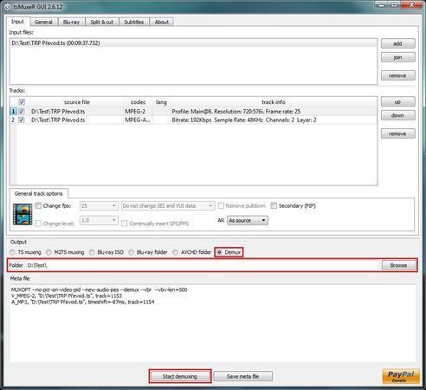Toggle the Remove pulldown checkbox
426x390 pixels.
[221, 205]
